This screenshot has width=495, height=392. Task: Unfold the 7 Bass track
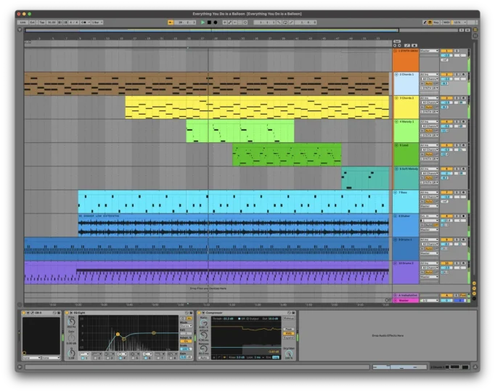point(396,192)
